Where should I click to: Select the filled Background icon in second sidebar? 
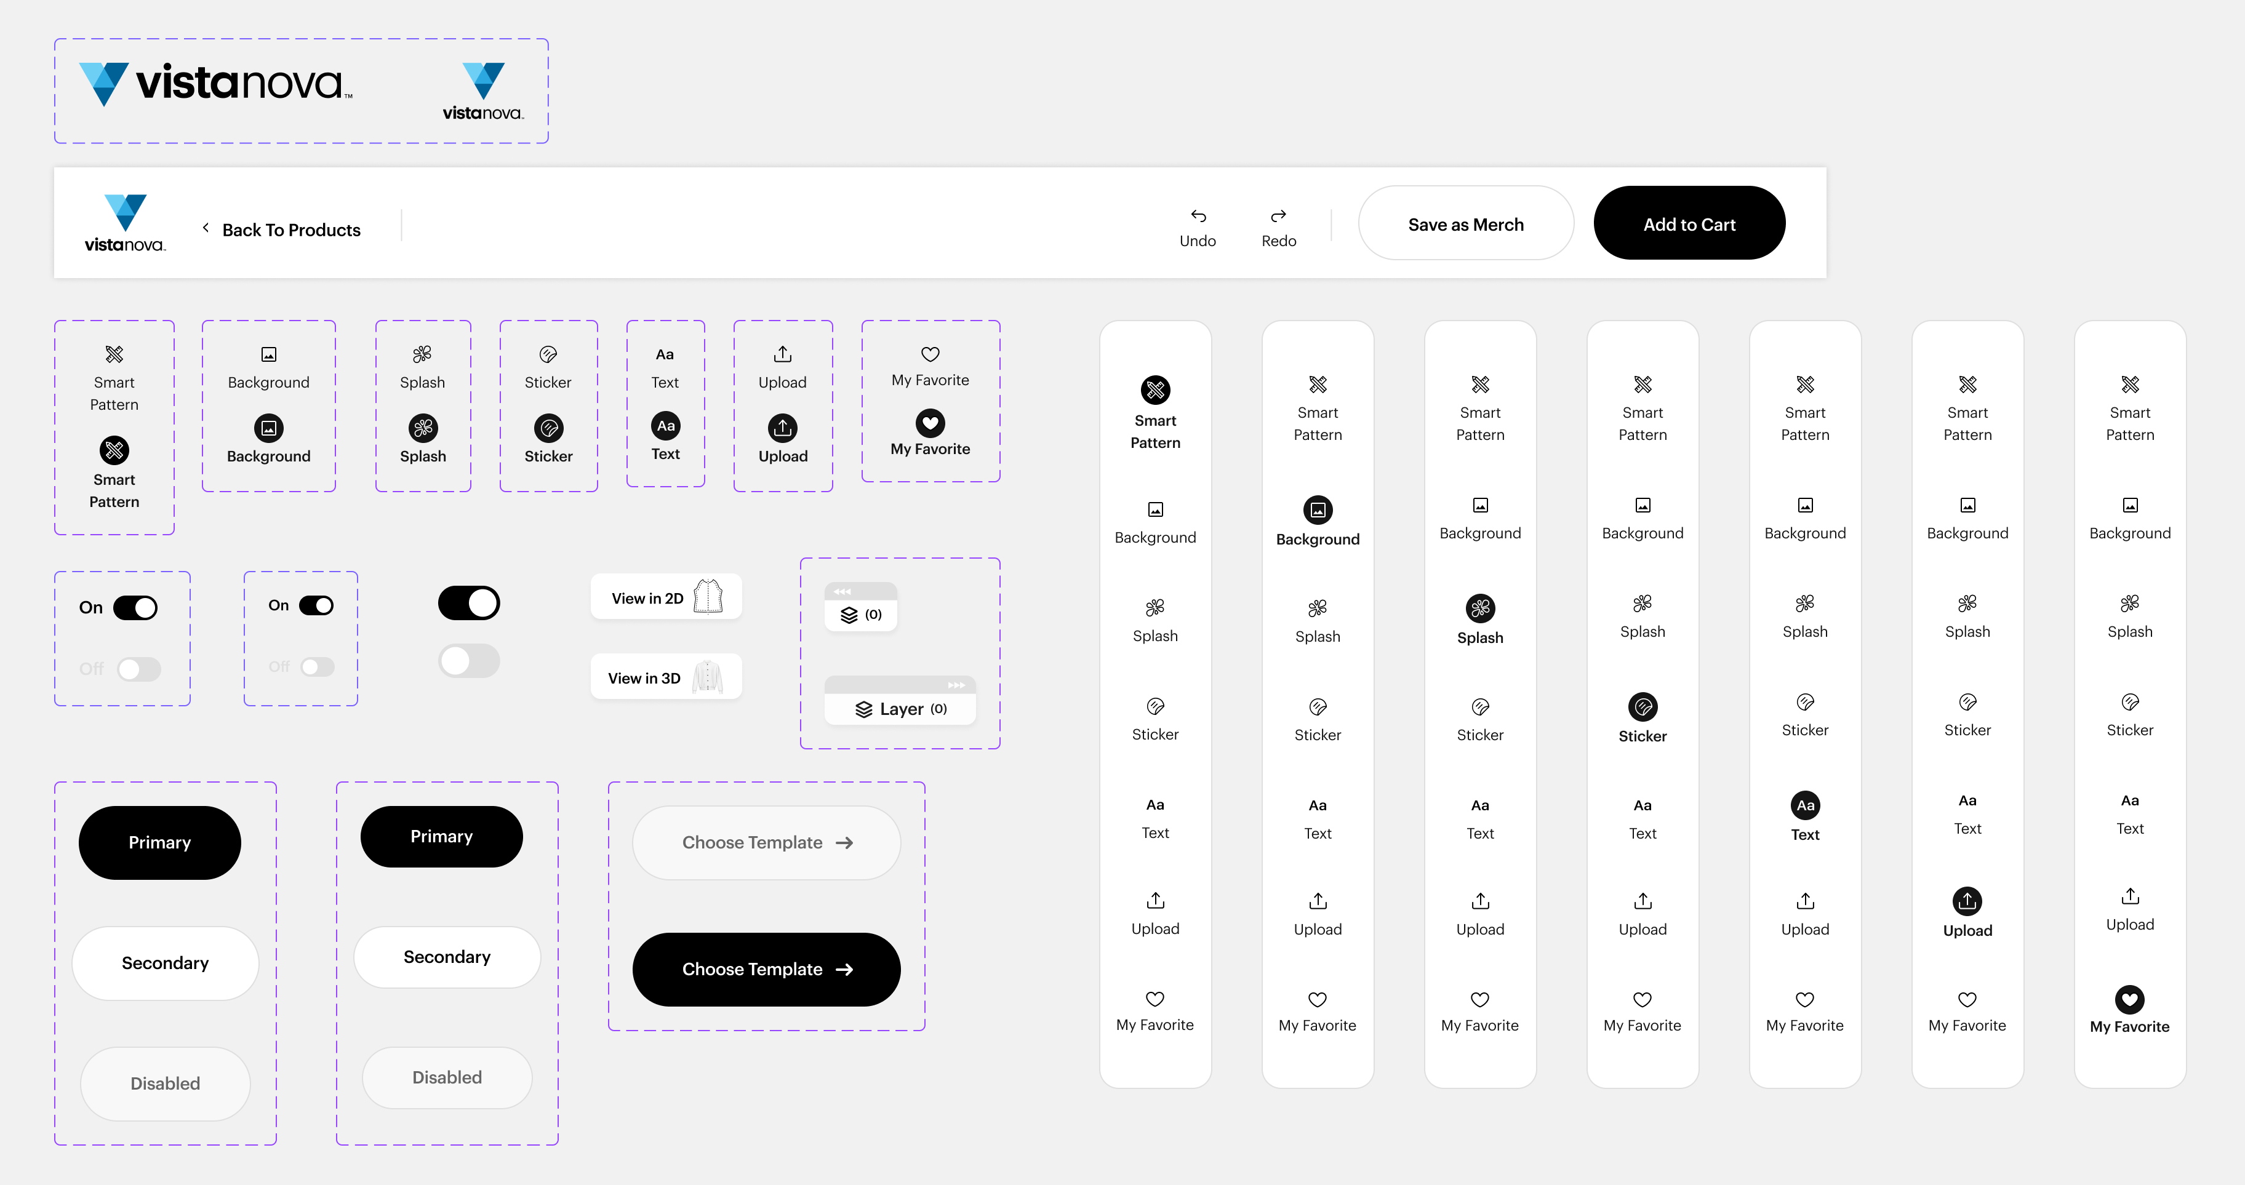[1317, 509]
